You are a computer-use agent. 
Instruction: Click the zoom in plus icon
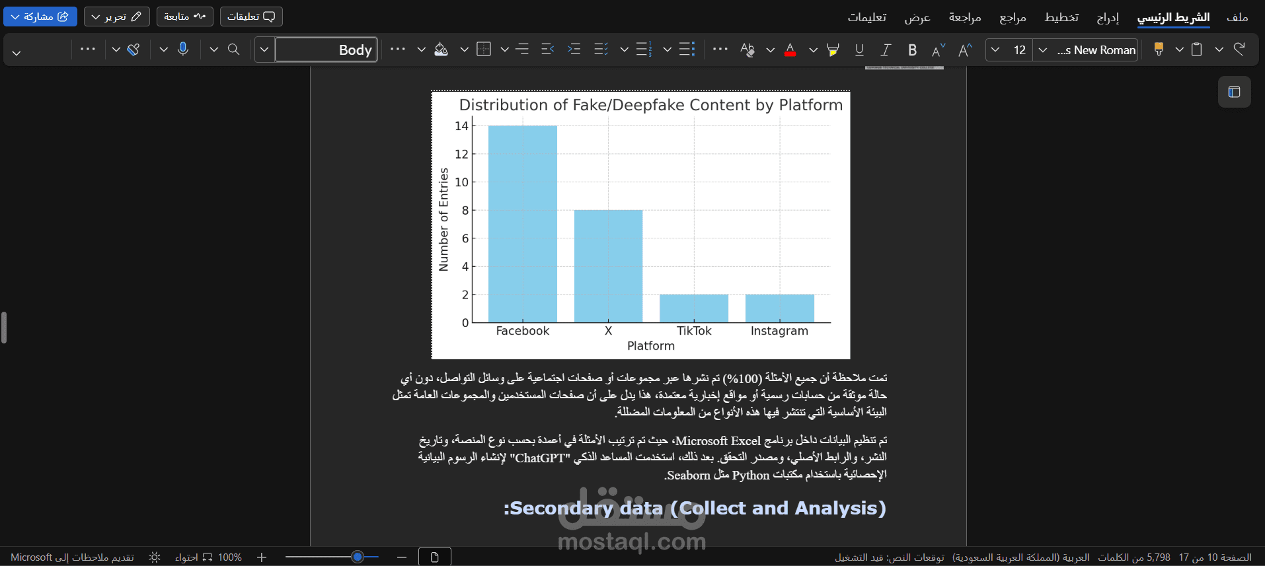[262, 557]
